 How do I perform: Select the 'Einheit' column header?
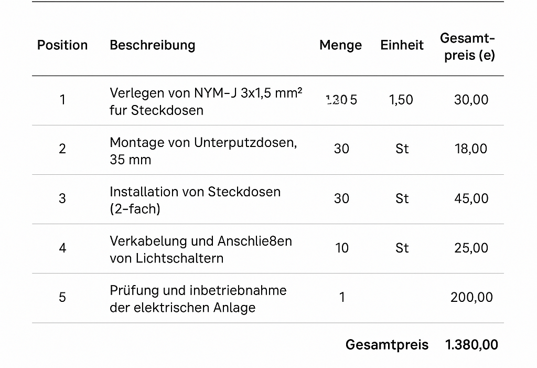[402, 46]
